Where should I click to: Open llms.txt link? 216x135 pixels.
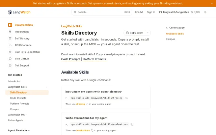click(139, 12)
